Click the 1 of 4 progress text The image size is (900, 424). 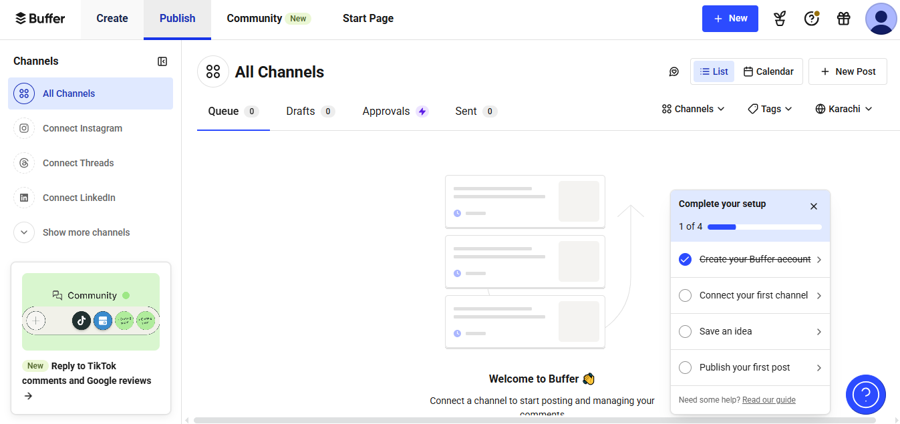click(691, 226)
